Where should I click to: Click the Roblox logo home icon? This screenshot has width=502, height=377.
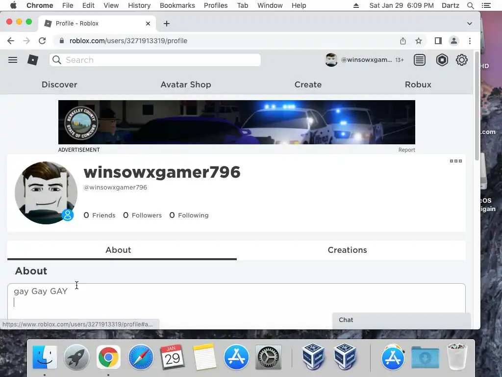tap(33, 60)
